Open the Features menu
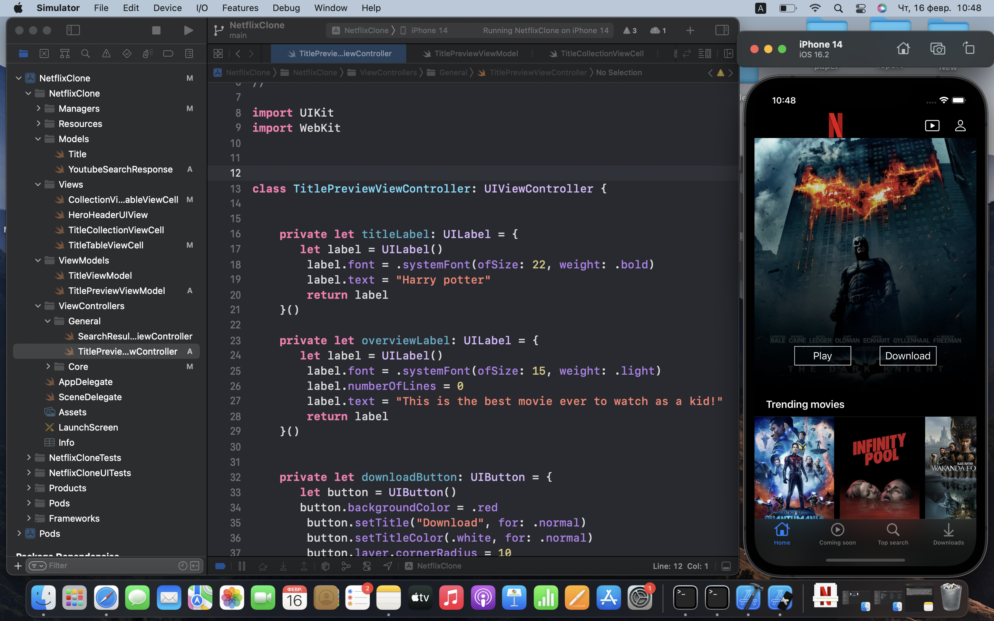Image resolution: width=994 pixels, height=621 pixels. click(x=240, y=8)
